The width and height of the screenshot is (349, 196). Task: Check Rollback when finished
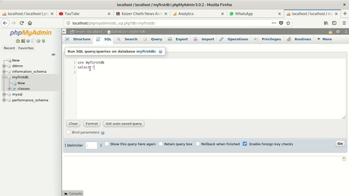click(x=197, y=144)
